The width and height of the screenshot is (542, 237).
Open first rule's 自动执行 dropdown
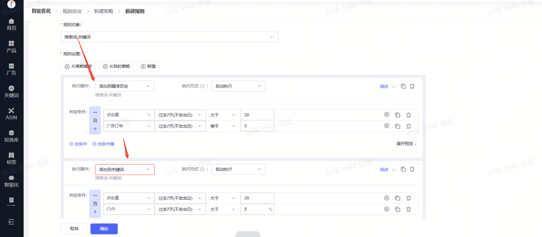coord(238,86)
